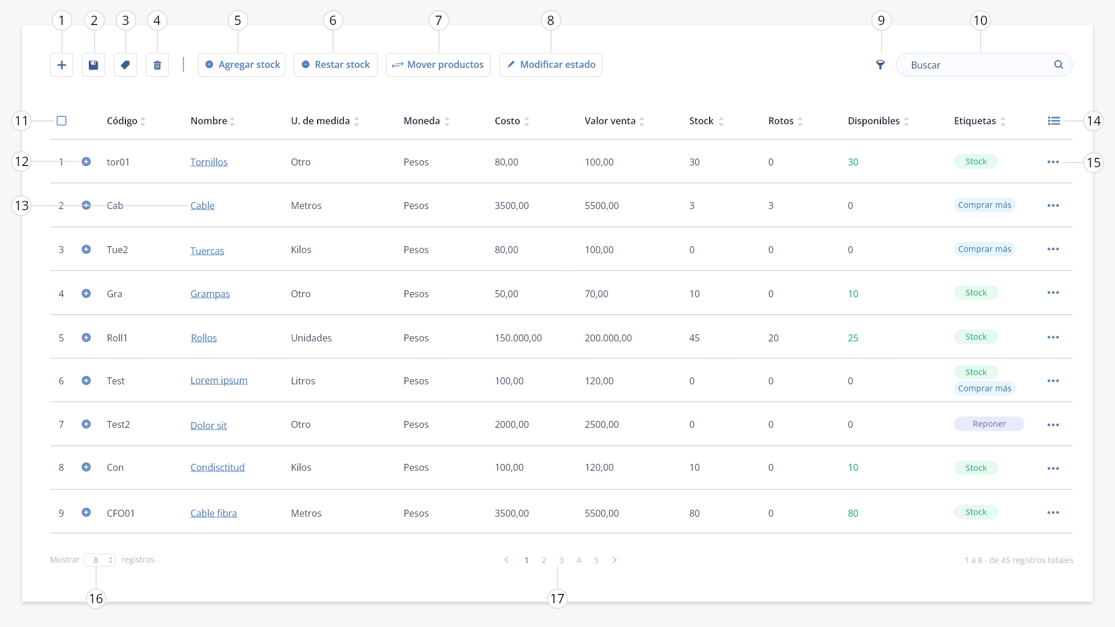Viewport: 1115px width, 627px height.
Task: Open three-dots menu for Rollos row
Action: 1053,337
